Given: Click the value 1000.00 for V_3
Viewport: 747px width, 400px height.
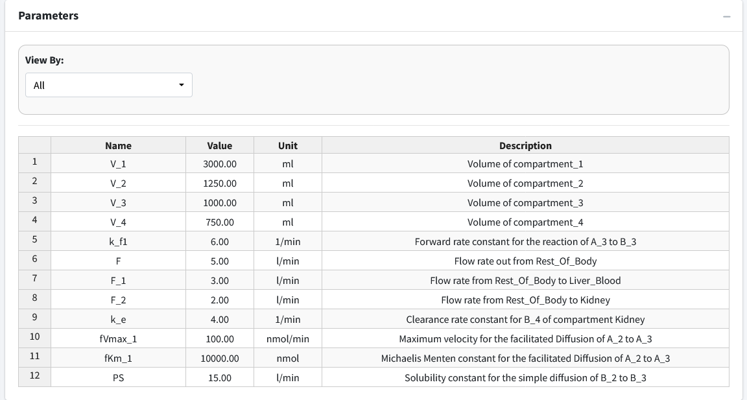Looking at the screenshot, I should [220, 202].
